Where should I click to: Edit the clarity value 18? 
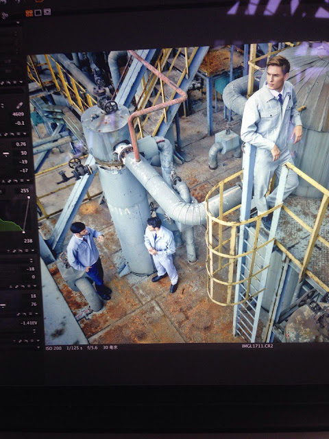click(34, 296)
